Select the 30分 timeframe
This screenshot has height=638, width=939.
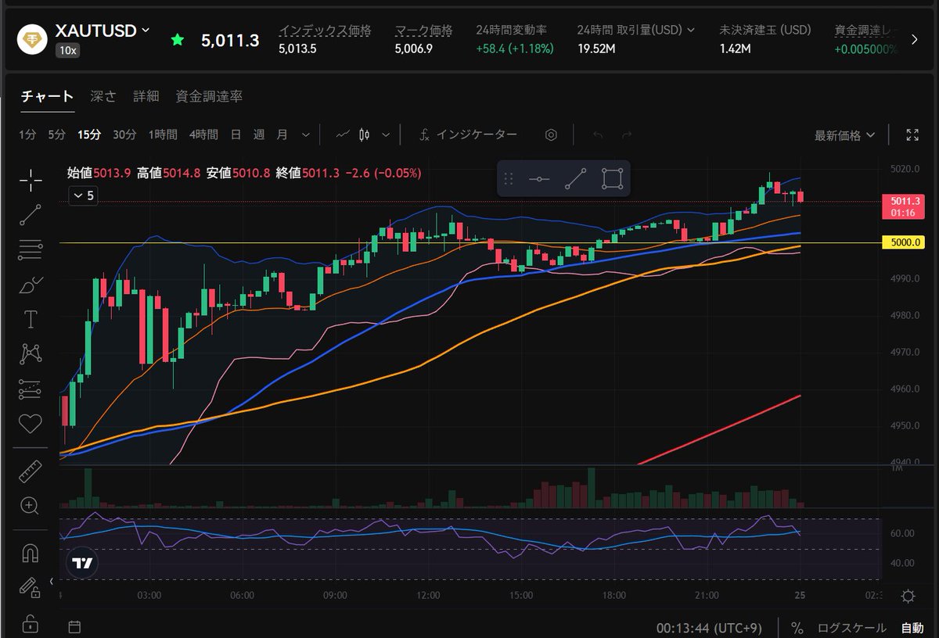[x=124, y=134]
